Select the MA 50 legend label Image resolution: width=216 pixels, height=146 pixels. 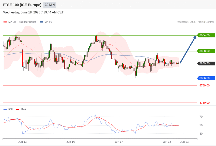[48, 22]
